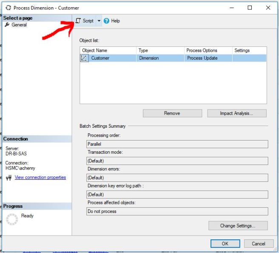Click the Customer dimension row icon
Screen dimensions: 279x253
tap(84, 58)
